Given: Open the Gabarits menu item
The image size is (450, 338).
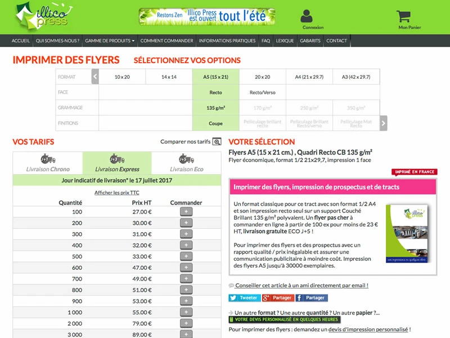Looking at the screenshot, I should tap(310, 41).
